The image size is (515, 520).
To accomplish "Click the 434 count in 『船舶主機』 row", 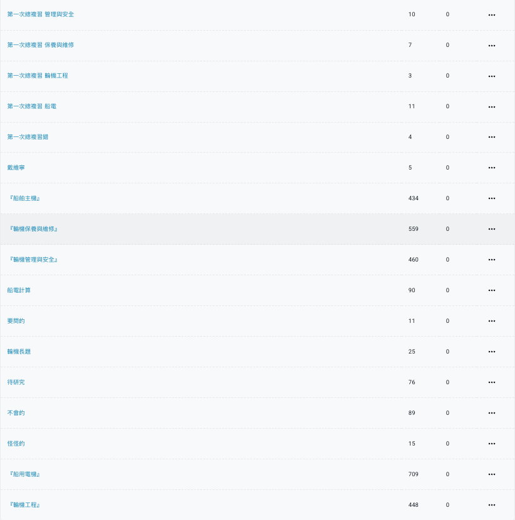I will [413, 198].
